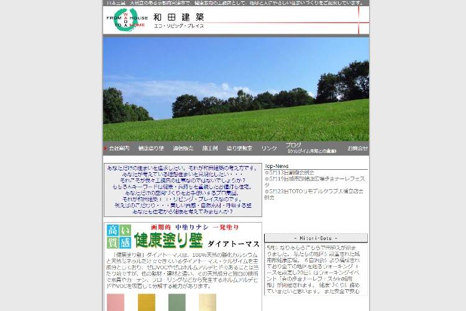Select 塗り壁教室 in the navigation bar
Viewport: 466px width, 311px height.
239,149
